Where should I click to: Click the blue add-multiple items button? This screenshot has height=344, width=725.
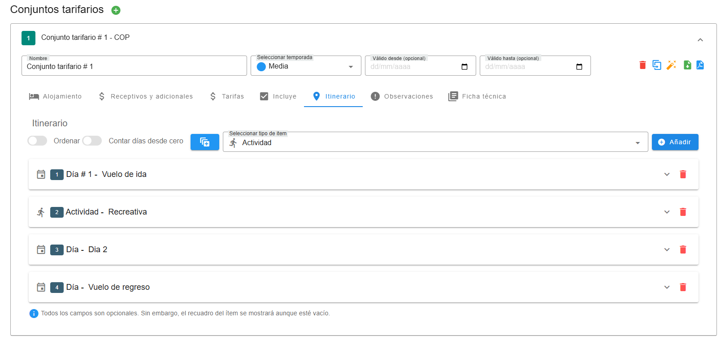[204, 142]
